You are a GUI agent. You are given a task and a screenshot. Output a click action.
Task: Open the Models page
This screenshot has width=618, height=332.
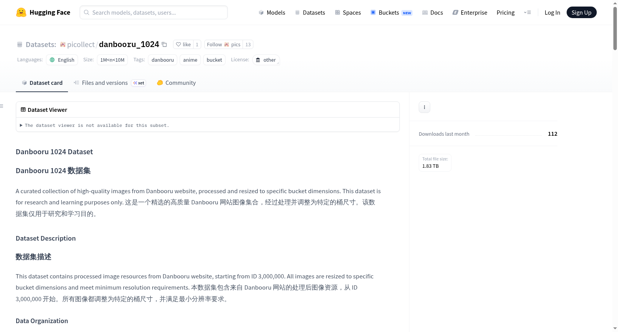[272, 12]
